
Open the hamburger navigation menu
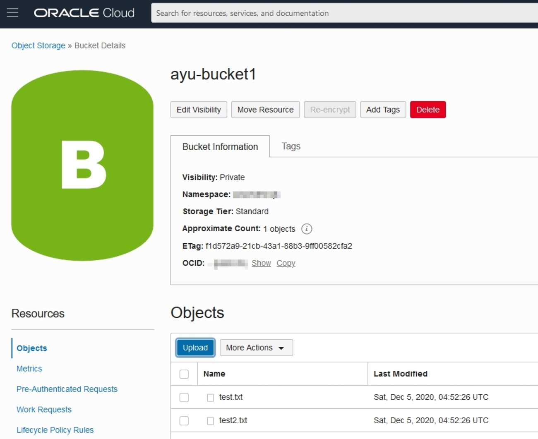[12, 13]
